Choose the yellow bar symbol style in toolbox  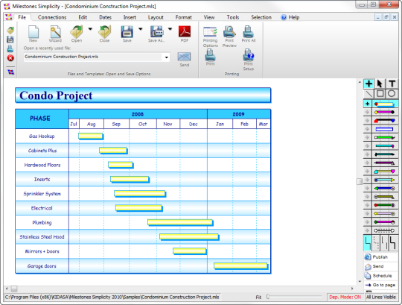385,104
